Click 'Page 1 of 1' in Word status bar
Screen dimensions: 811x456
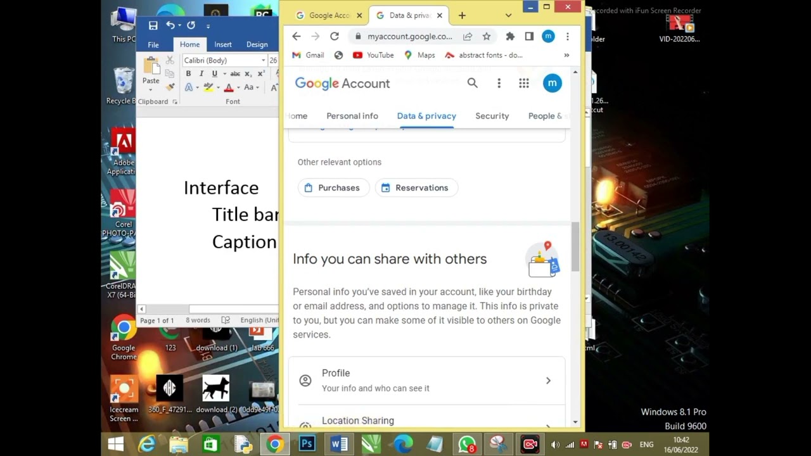156,320
